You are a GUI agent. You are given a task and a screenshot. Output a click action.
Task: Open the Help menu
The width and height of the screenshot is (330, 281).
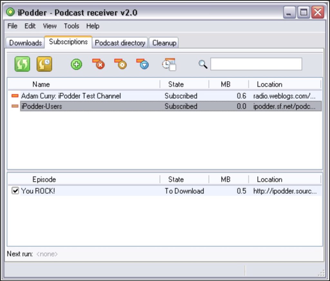click(x=92, y=26)
